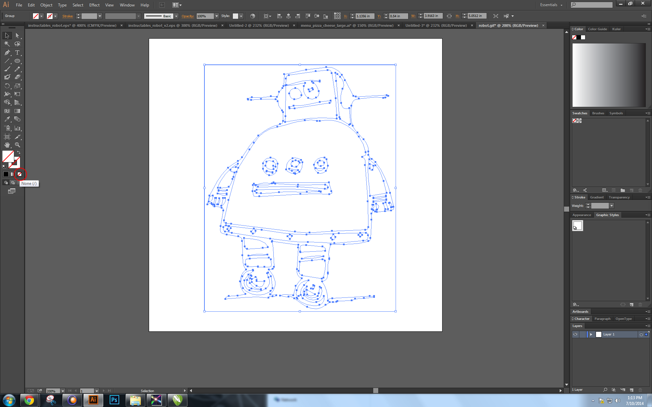Select the Magic Wand tool

click(7, 44)
